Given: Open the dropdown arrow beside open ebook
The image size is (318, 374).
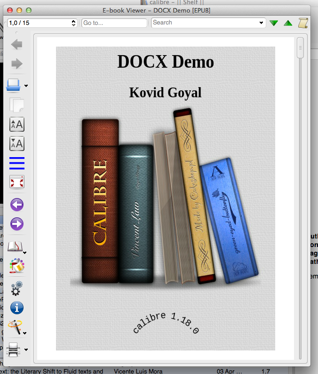Looking at the screenshot, I should click(x=26, y=86).
